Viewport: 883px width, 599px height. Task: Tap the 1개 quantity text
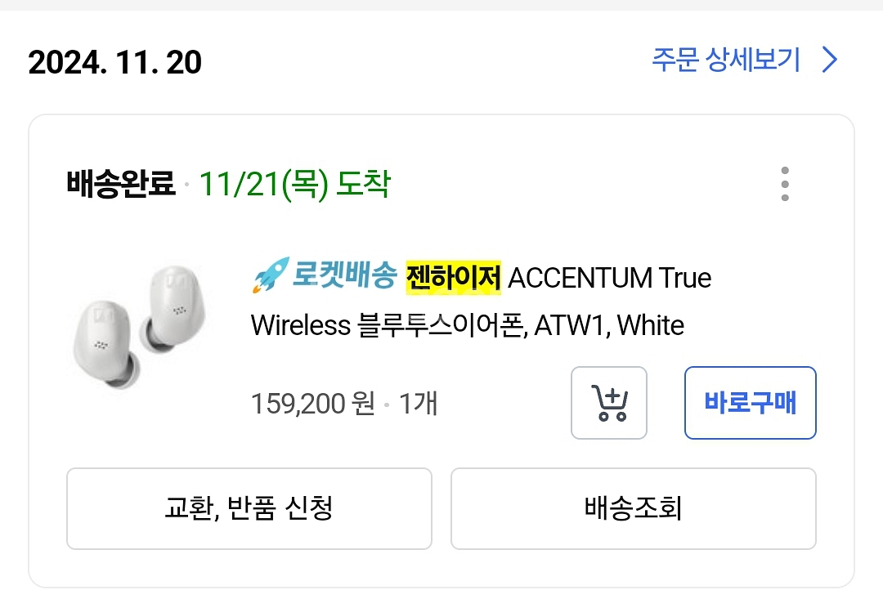point(418,404)
